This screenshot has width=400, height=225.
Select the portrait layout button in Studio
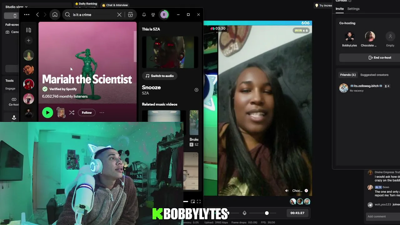click(x=15, y=16)
